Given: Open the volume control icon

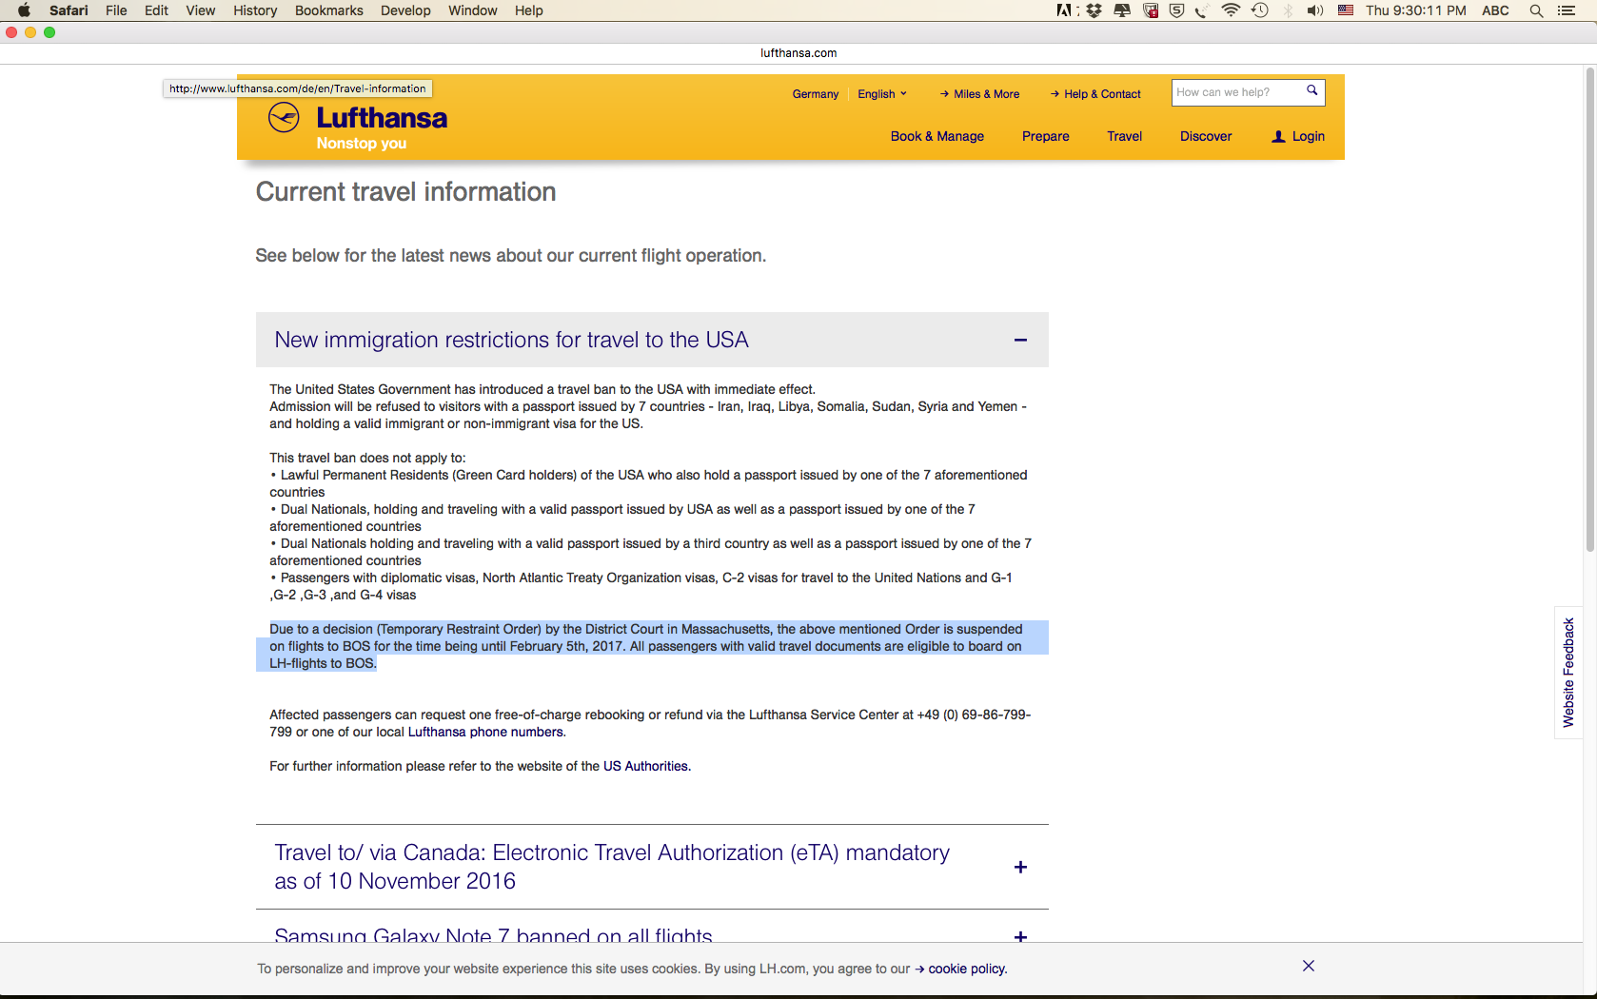Looking at the screenshot, I should tap(1315, 10).
